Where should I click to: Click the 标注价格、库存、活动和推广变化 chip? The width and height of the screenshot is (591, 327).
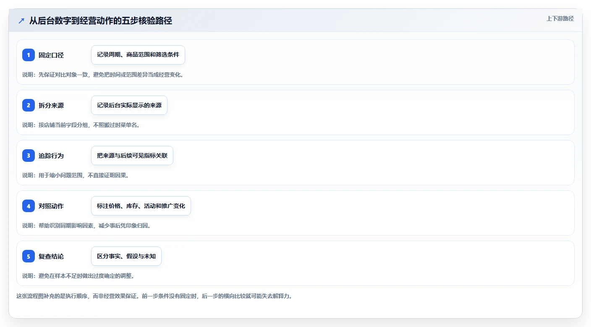(x=141, y=206)
